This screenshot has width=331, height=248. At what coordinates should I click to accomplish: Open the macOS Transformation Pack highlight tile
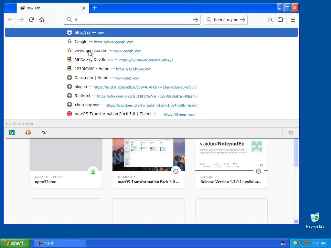tap(149, 163)
